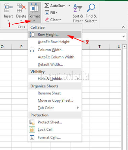Choose Move or Copy Sheet...
Screen dimensions: 128x150
tap(55, 100)
